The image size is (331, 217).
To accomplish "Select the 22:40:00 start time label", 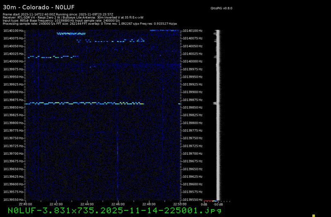I will [x=25, y=204].
